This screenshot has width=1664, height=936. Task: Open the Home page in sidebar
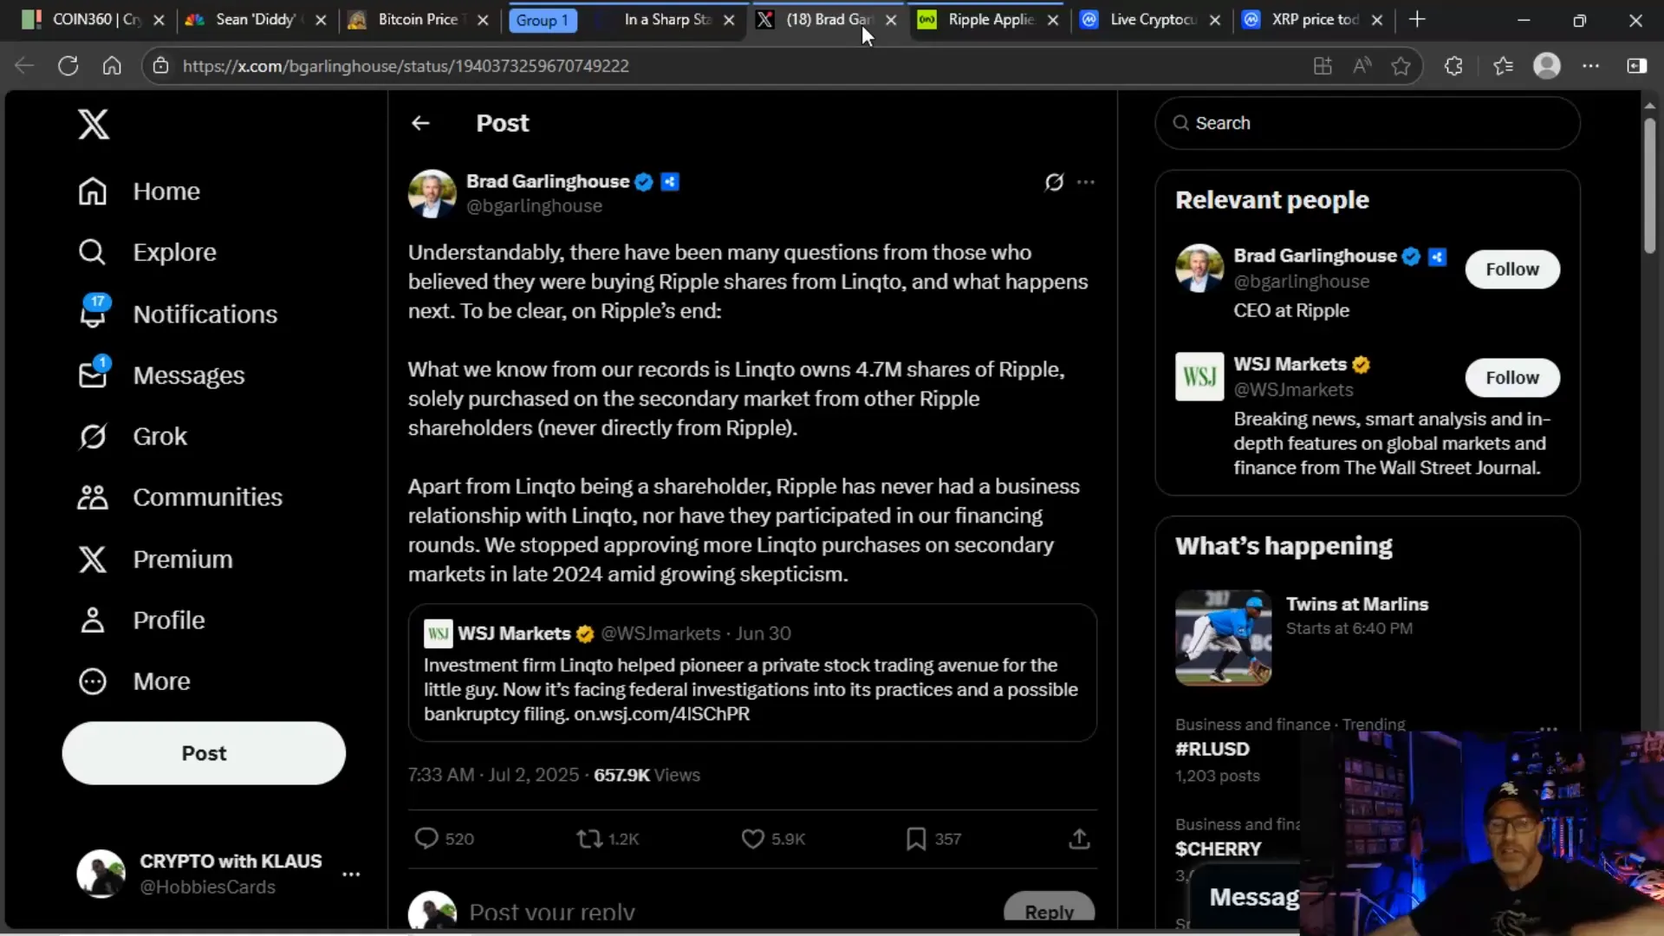click(140, 191)
